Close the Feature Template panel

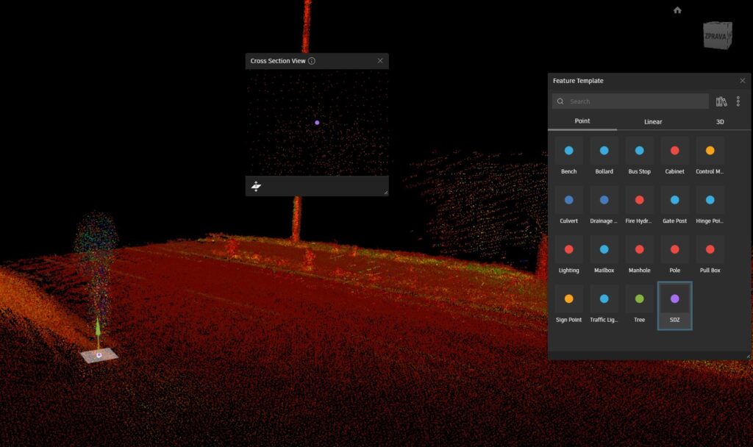[743, 81]
